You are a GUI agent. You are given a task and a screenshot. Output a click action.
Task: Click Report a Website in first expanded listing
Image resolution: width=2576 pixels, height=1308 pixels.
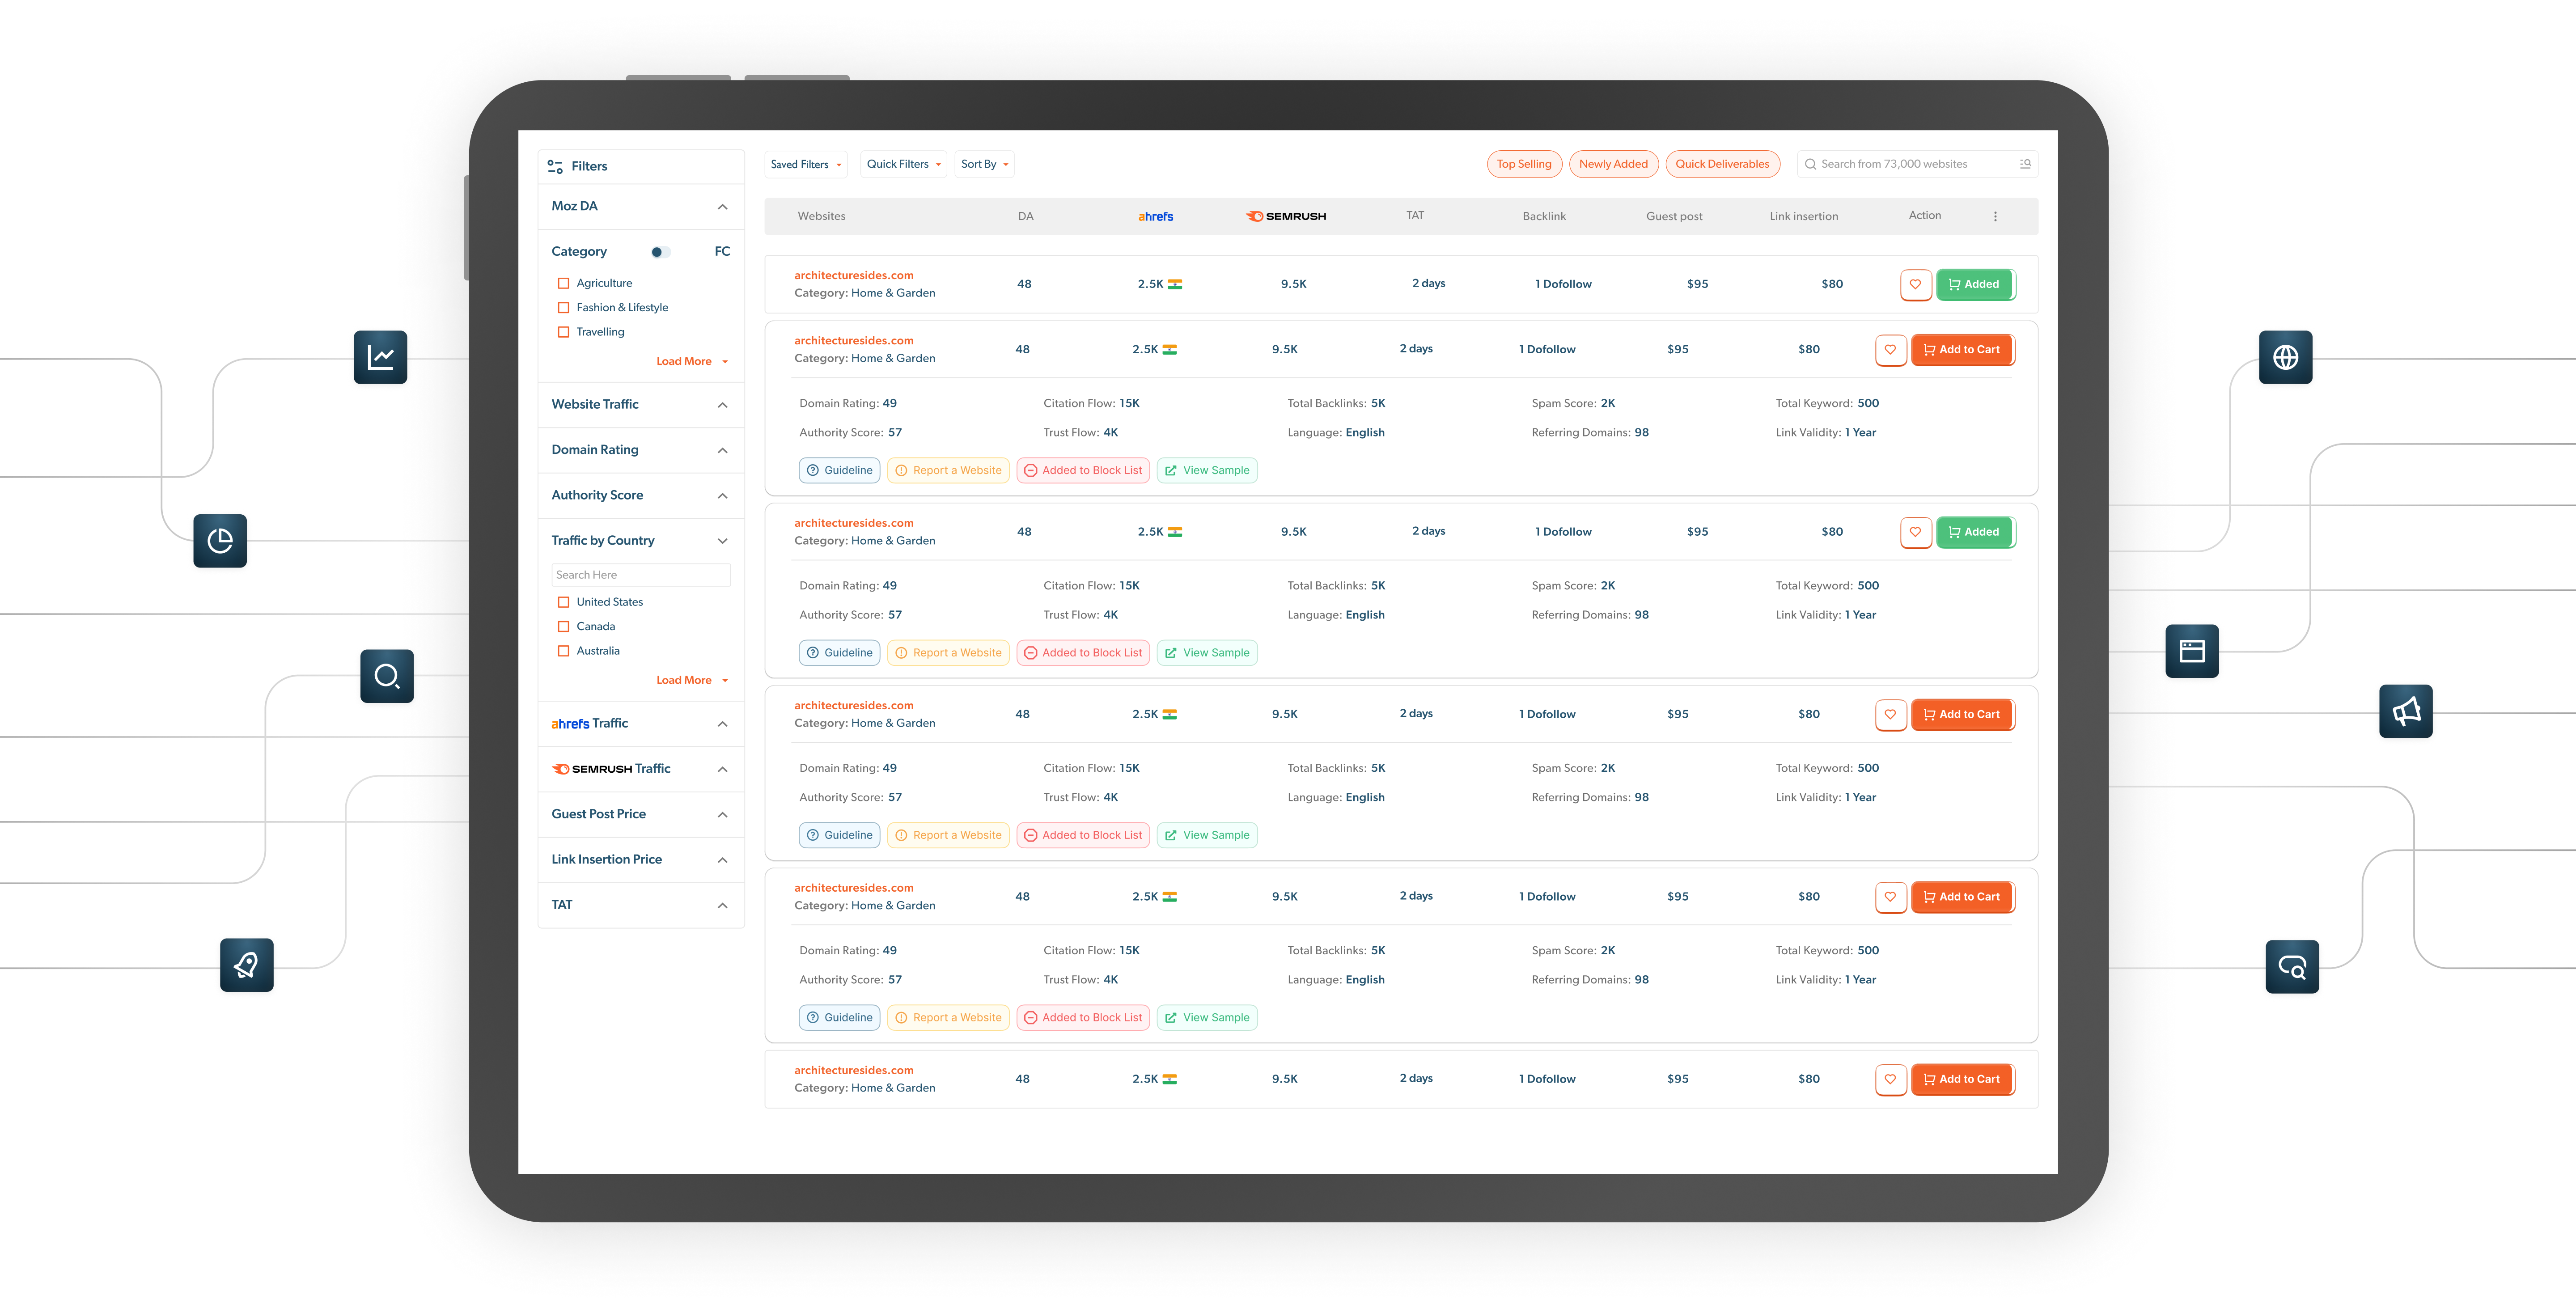948,471
